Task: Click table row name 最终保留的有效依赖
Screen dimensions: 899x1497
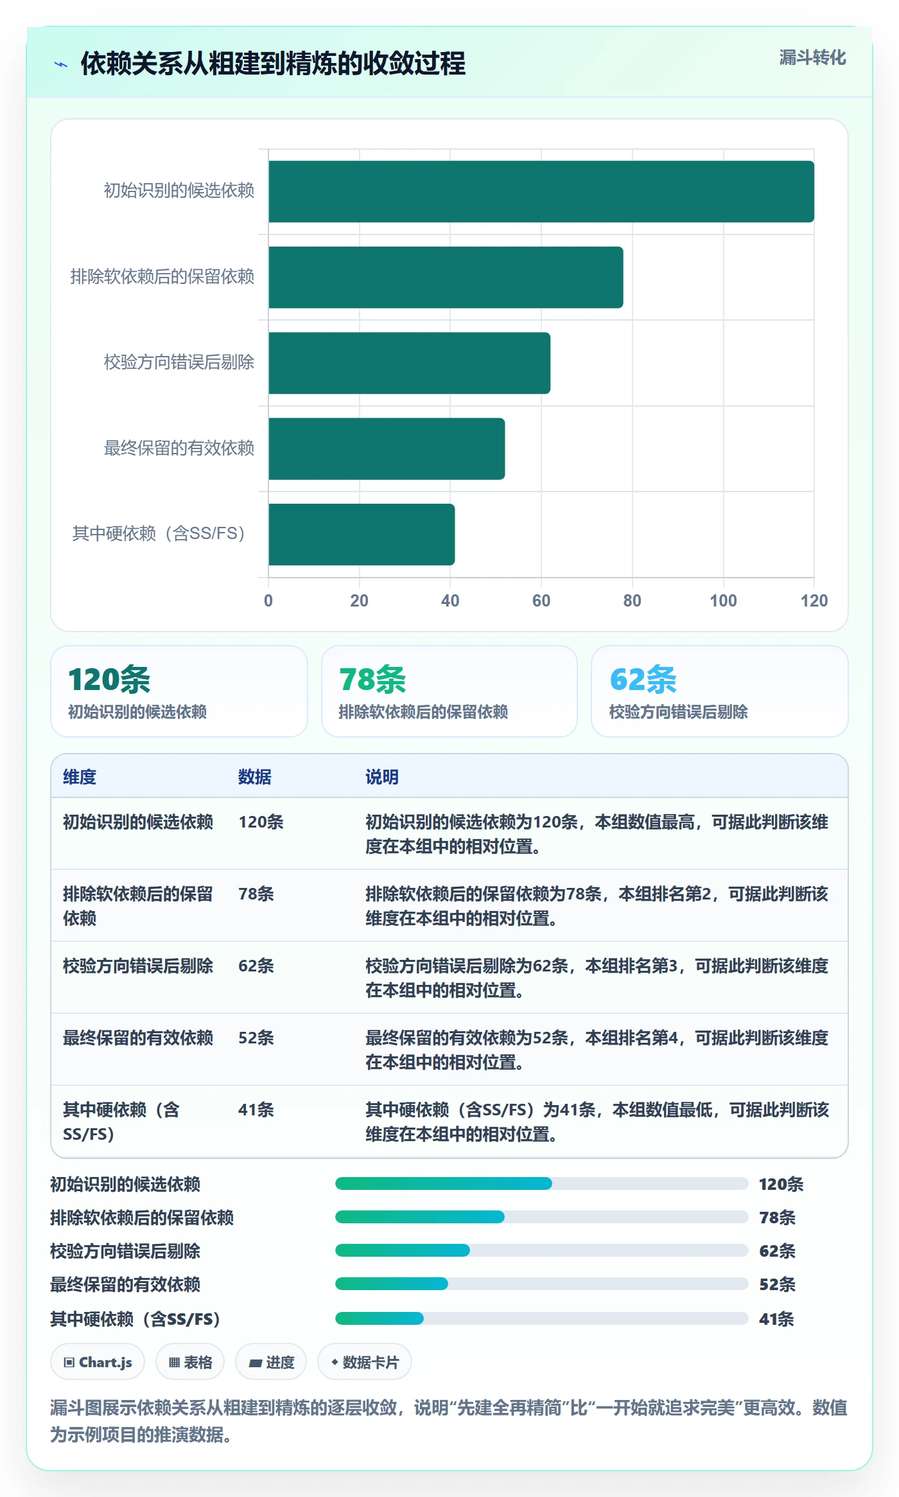Action: click(x=137, y=1038)
